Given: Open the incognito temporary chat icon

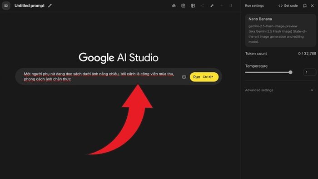Looking at the screenshot, I should pyautogui.click(x=174, y=5).
